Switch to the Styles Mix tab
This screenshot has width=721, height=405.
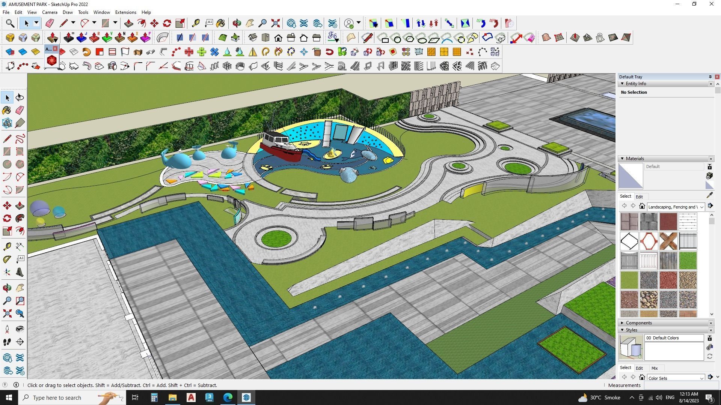tap(655, 368)
